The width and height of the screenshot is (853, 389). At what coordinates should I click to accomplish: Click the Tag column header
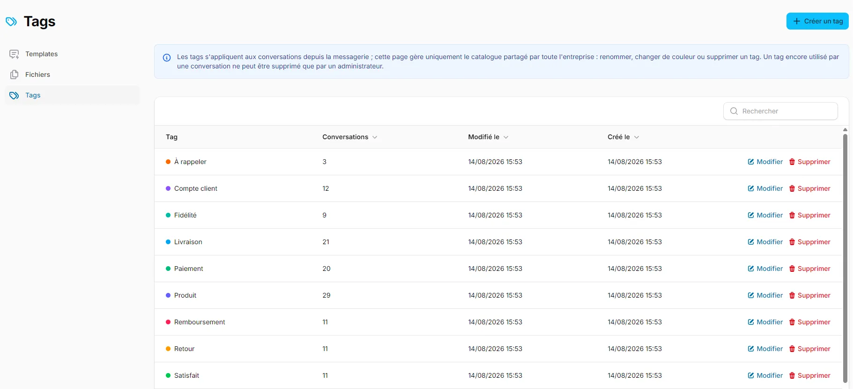pos(171,137)
